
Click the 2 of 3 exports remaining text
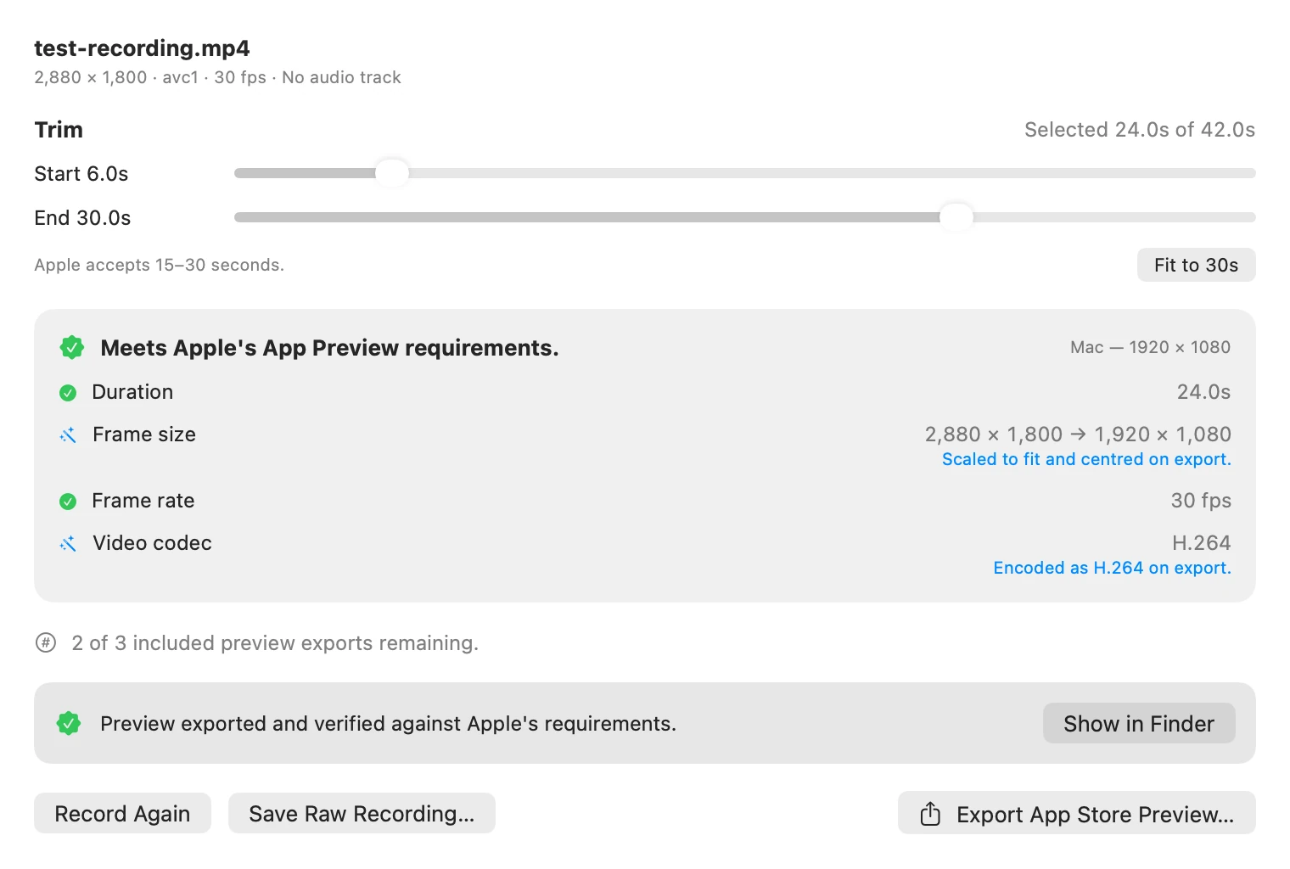pos(275,643)
